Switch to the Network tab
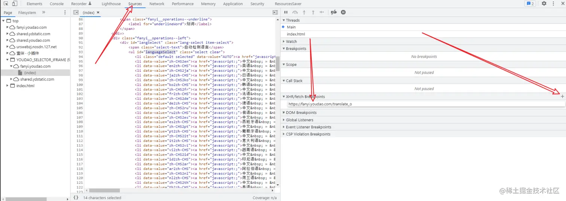This screenshot has height=201, width=566. pyautogui.click(x=157, y=4)
